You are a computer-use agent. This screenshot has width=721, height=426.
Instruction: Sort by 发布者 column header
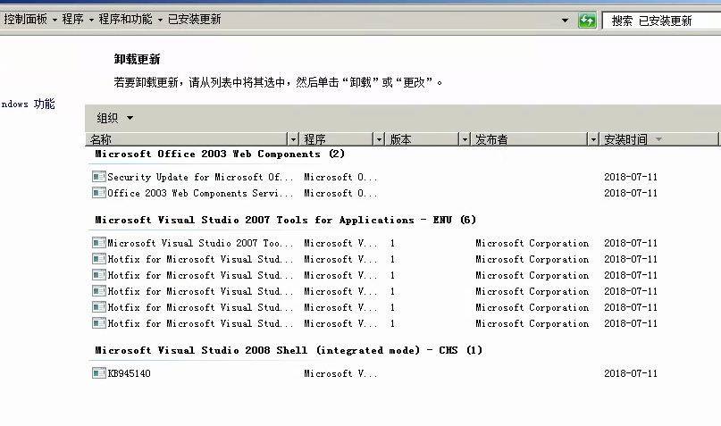pyautogui.click(x=529, y=139)
